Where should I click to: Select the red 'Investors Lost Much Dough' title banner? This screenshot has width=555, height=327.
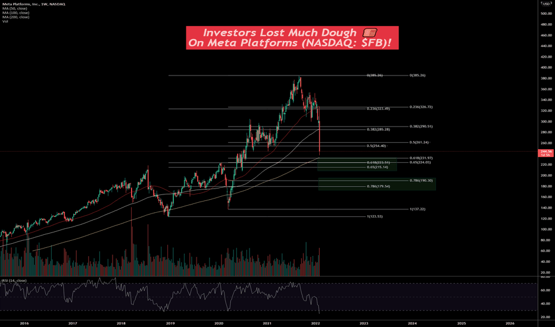292,38
